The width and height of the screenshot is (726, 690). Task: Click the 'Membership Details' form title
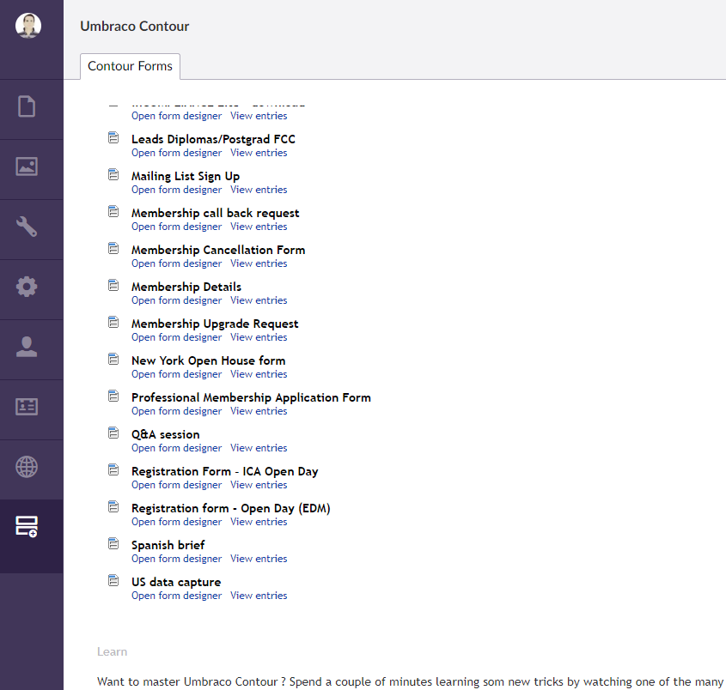pos(186,287)
